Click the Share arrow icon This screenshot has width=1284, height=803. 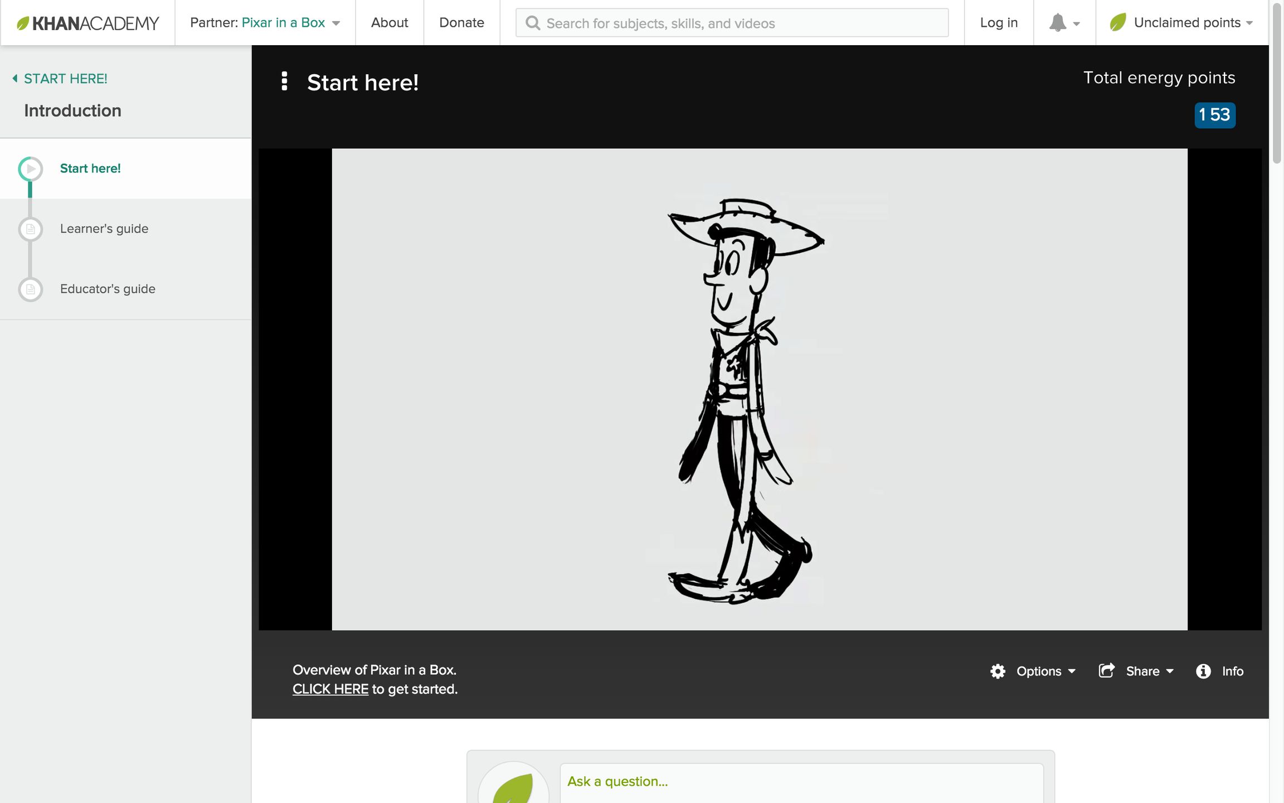(1107, 670)
